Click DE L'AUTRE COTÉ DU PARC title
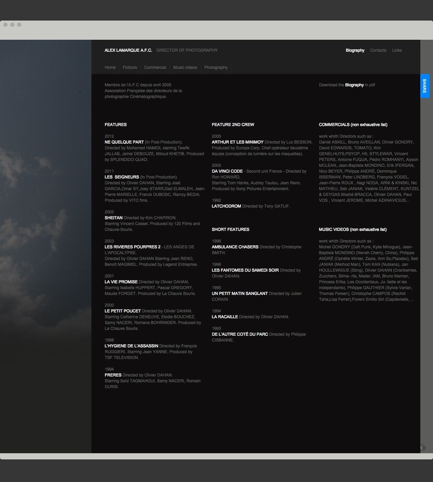 (240, 334)
